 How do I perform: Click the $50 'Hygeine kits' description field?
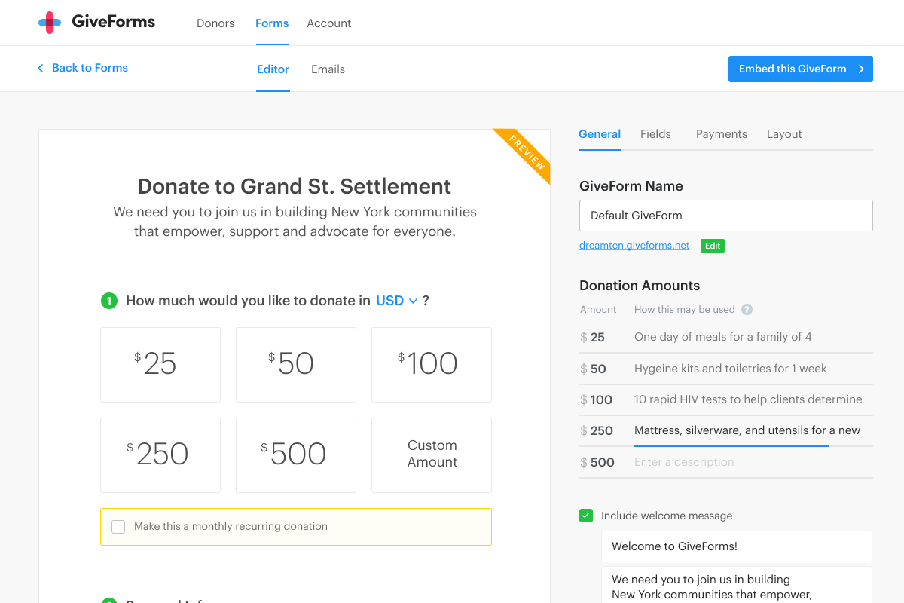click(x=753, y=369)
